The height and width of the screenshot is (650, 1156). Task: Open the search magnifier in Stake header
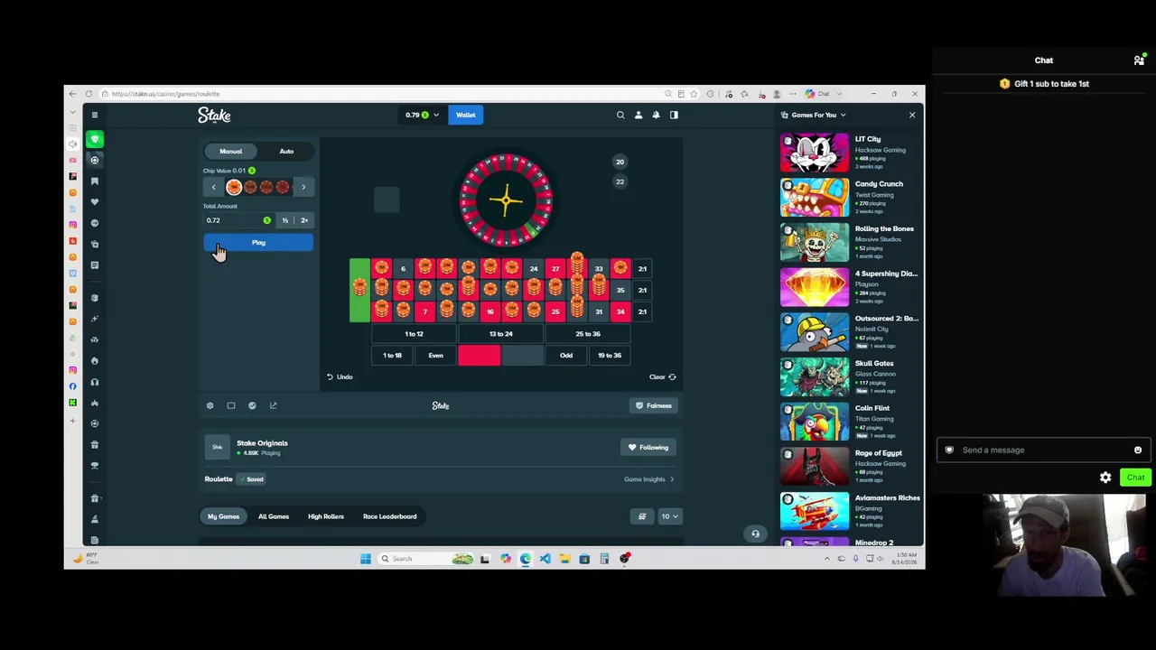[x=620, y=115]
